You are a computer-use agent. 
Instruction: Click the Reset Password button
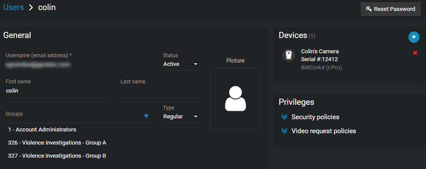pos(391,9)
